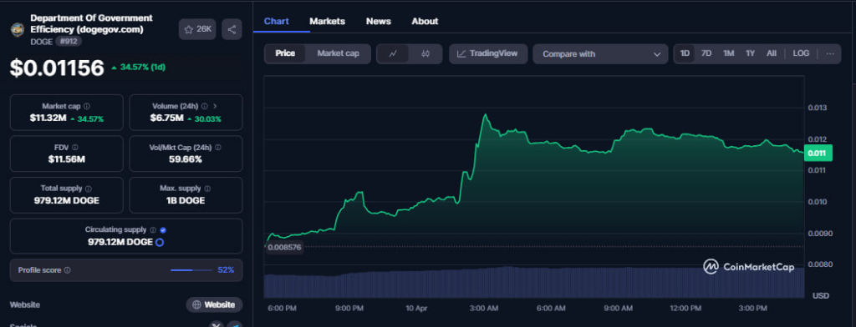Image resolution: width=856 pixels, height=327 pixels.
Task: Click the TradingView button
Action: (488, 54)
